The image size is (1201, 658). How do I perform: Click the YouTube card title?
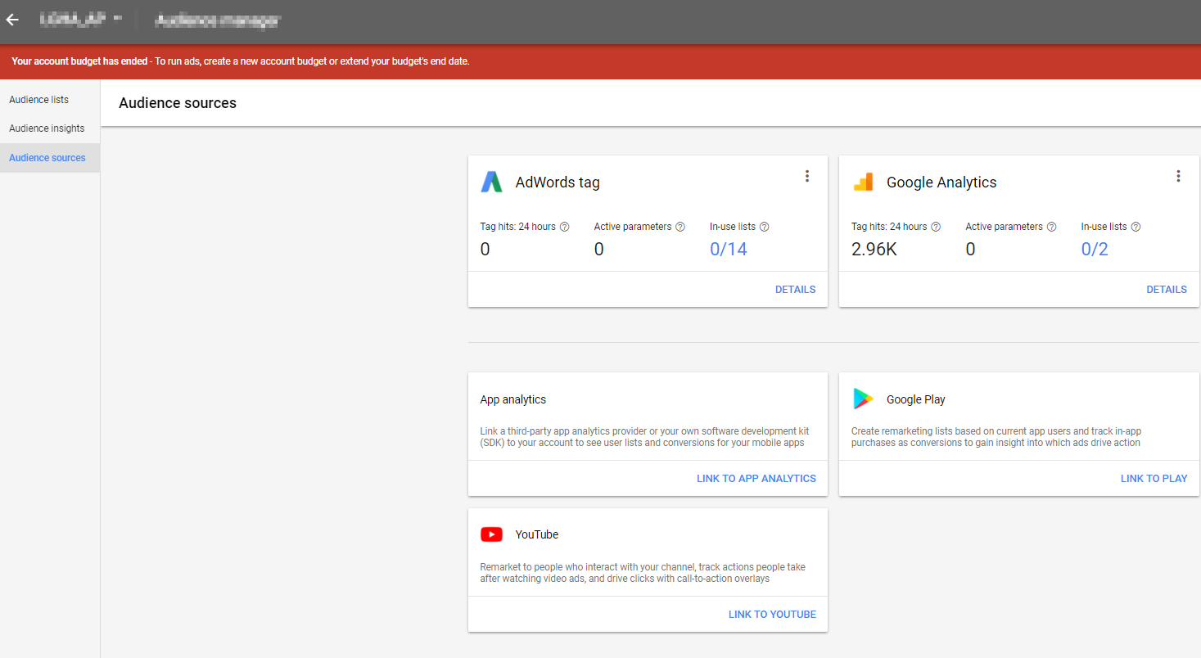click(537, 534)
